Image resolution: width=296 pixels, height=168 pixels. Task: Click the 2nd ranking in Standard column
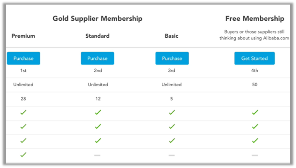click(98, 71)
